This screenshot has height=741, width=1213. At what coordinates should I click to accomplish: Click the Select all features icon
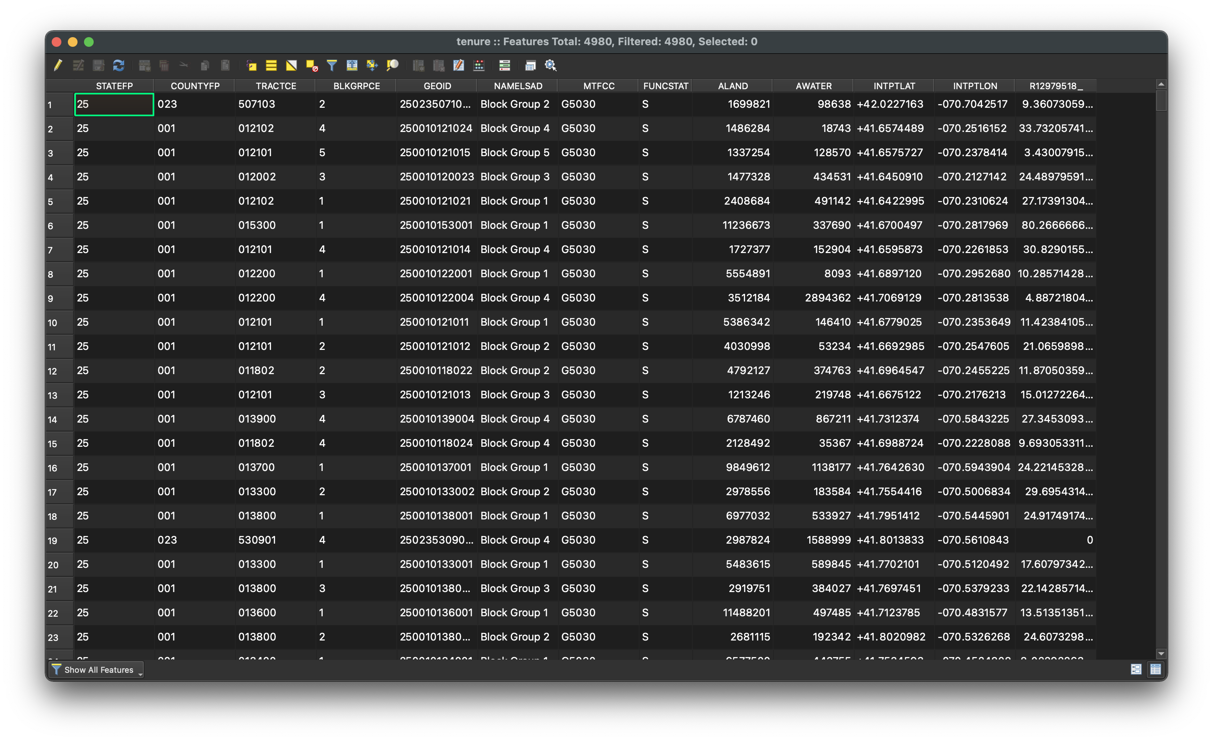tap(271, 65)
